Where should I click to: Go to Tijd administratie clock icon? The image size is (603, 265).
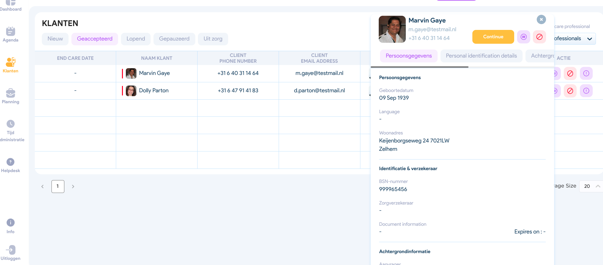click(x=11, y=124)
